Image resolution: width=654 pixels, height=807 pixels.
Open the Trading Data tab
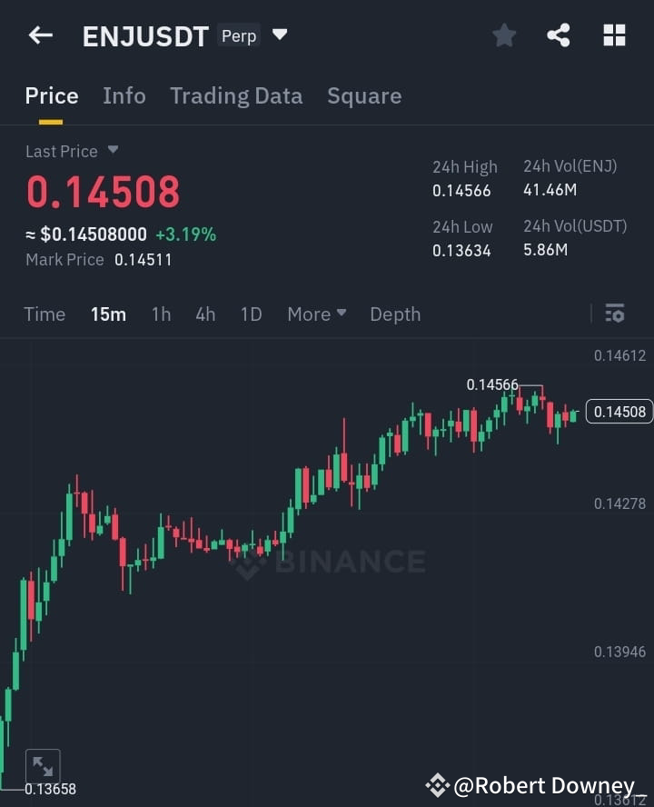[236, 95]
